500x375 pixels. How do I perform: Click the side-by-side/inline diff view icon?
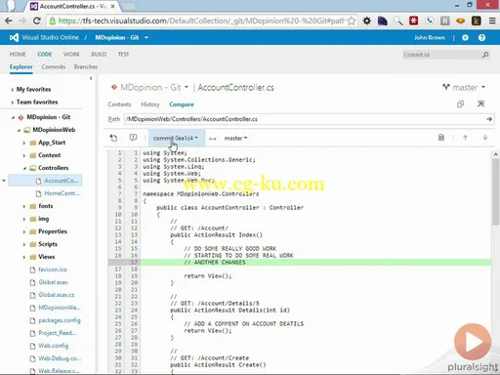click(441, 138)
